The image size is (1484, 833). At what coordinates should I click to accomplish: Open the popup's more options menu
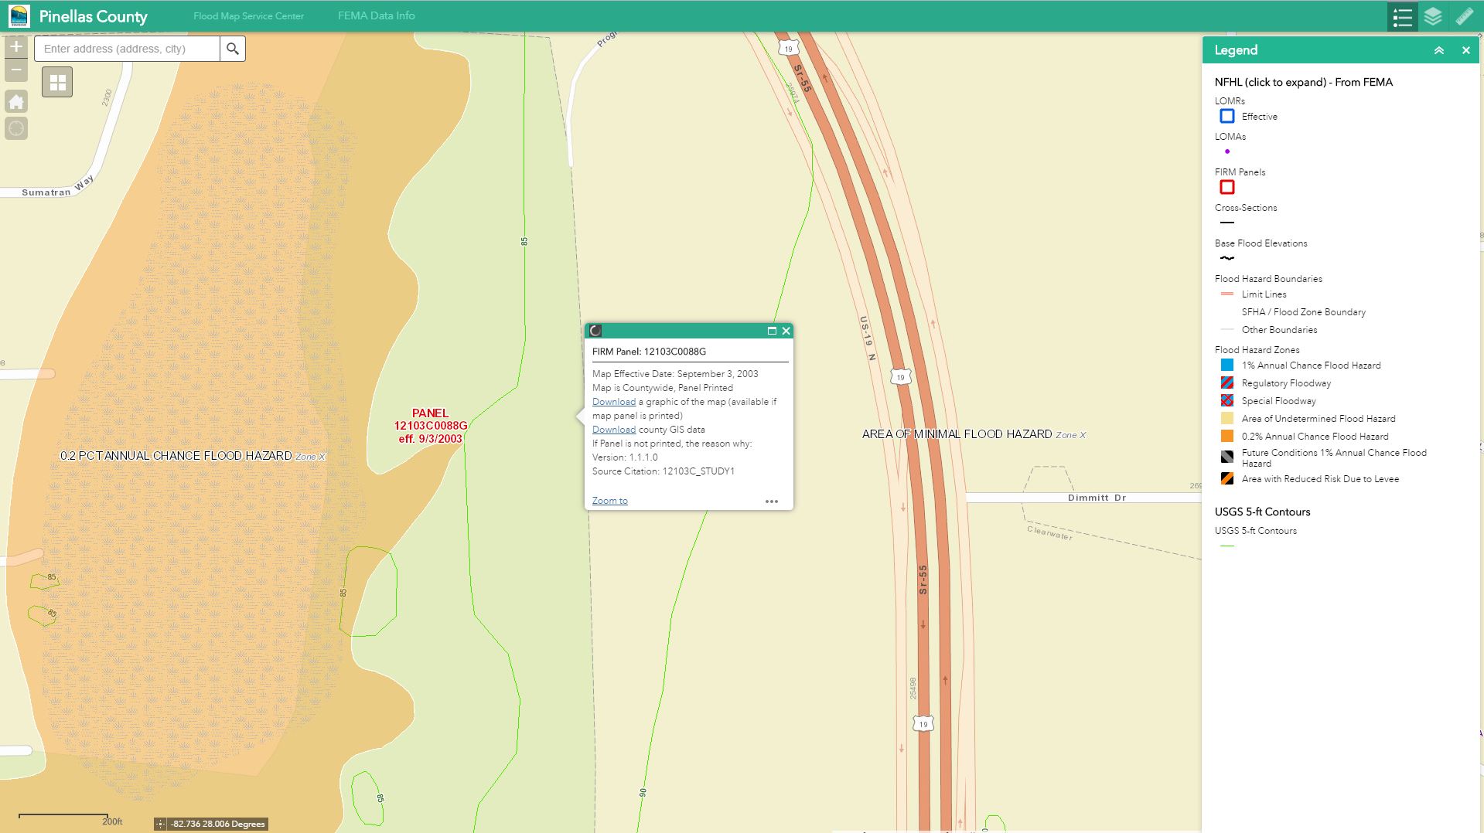click(x=771, y=501)
